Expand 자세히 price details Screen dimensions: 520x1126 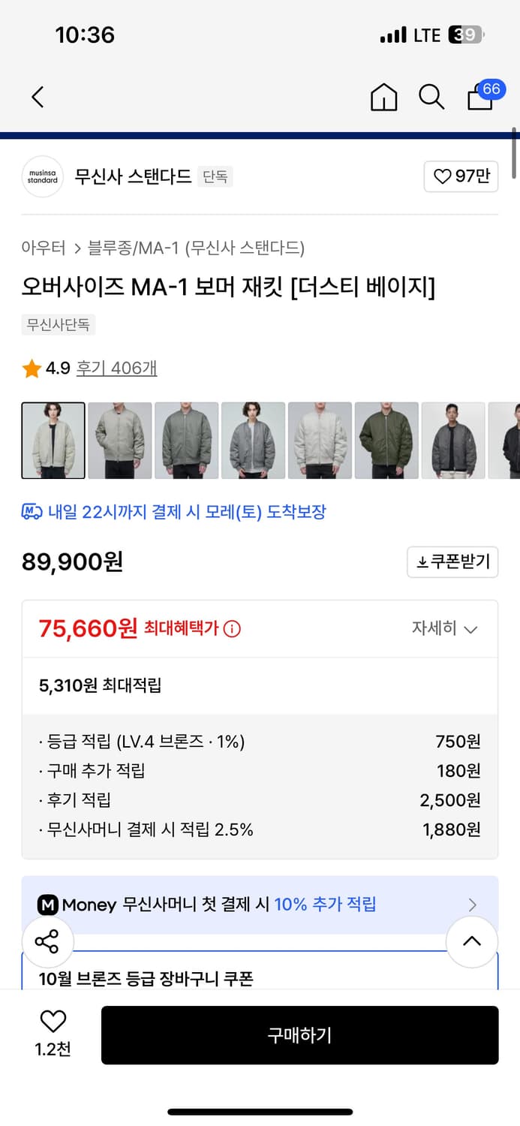pos(444,628)
